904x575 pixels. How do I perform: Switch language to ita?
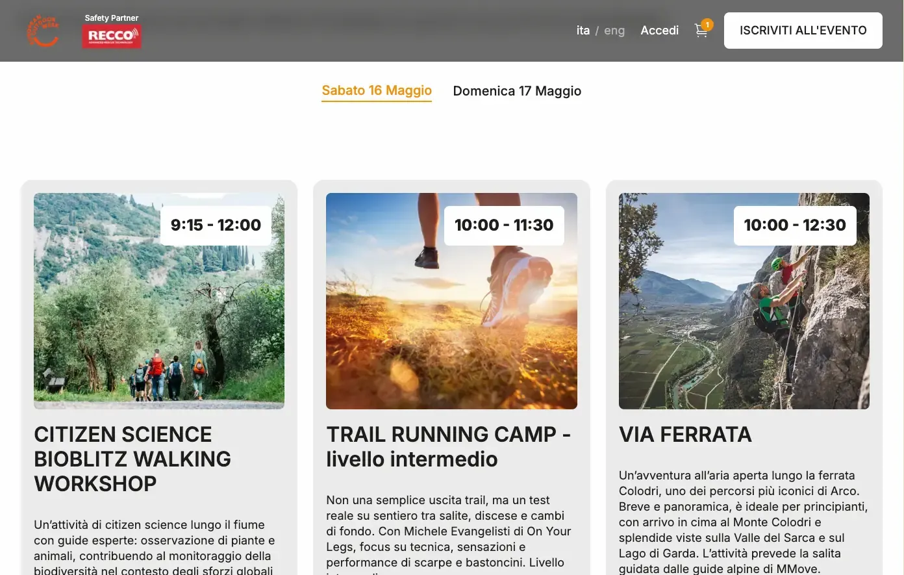(x=583, y=31)
